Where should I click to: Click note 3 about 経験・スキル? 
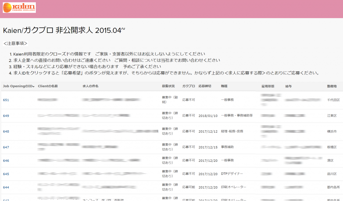click(x=87, y=66)
